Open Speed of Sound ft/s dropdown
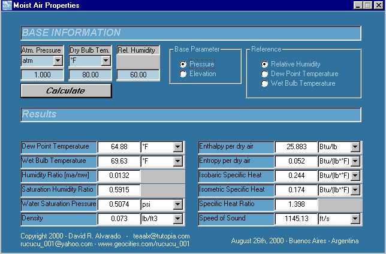Viewport: 386px width, 254px height. [355, 219]
